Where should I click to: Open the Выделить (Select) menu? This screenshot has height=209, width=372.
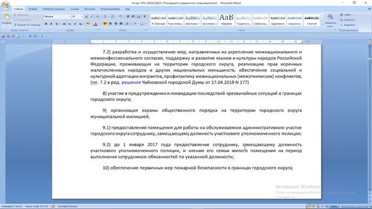(x=348, y=25)
